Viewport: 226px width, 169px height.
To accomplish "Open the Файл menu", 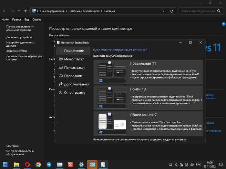I will (x=5, y=19).
